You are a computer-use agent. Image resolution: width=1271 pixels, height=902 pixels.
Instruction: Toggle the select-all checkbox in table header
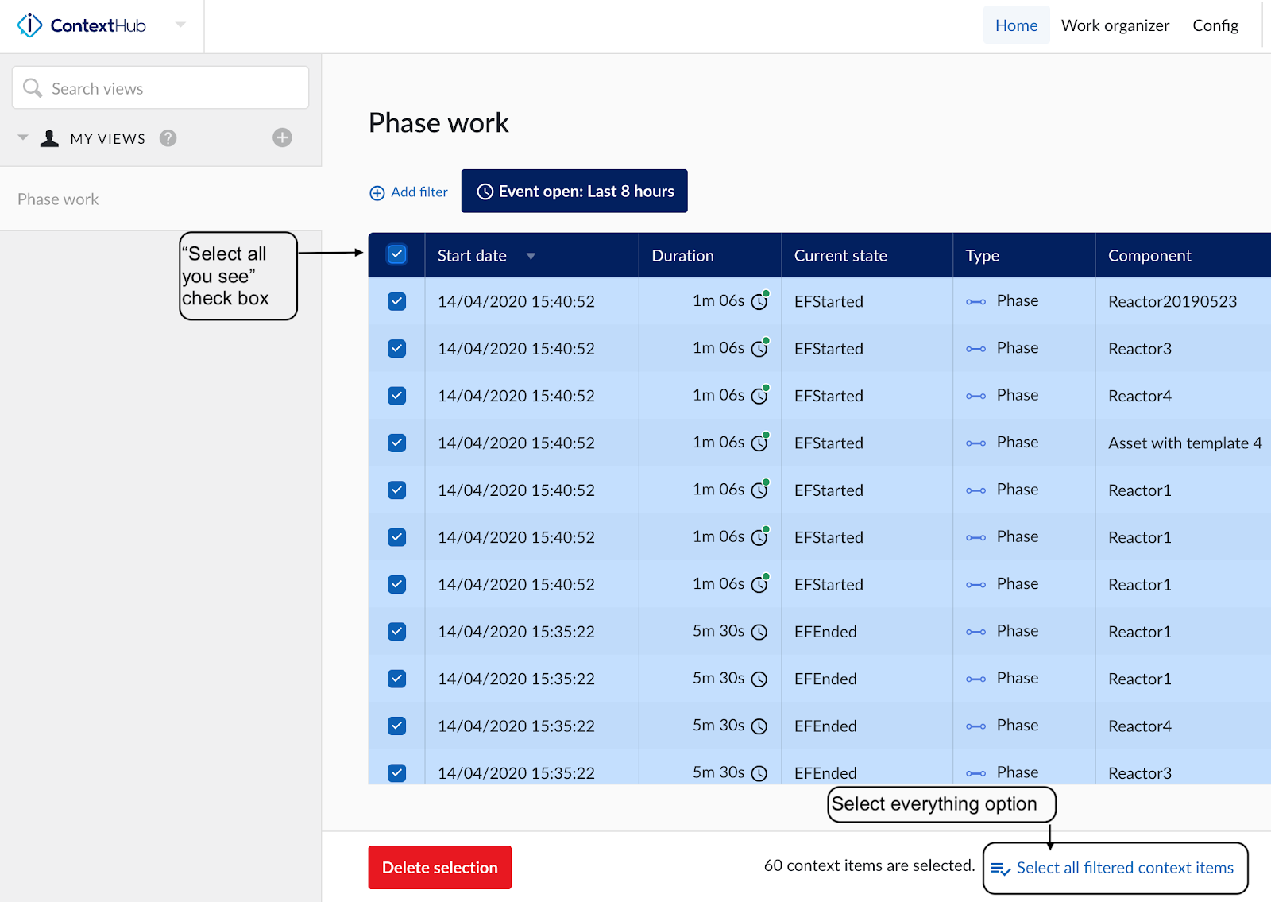396,254
